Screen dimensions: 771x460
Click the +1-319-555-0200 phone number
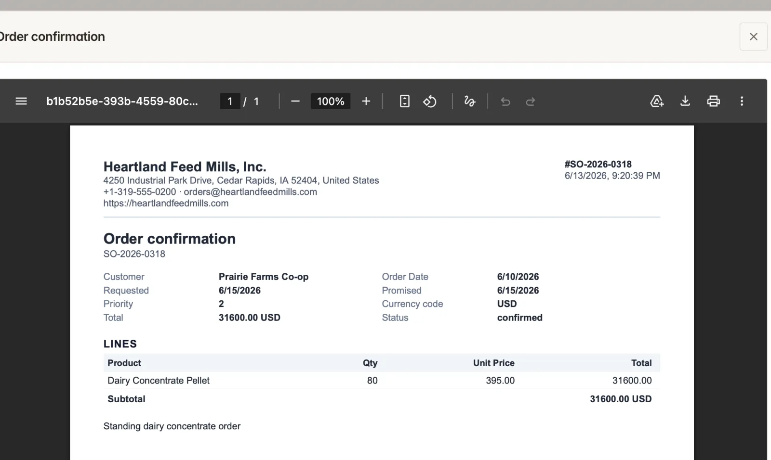(140, 192)
